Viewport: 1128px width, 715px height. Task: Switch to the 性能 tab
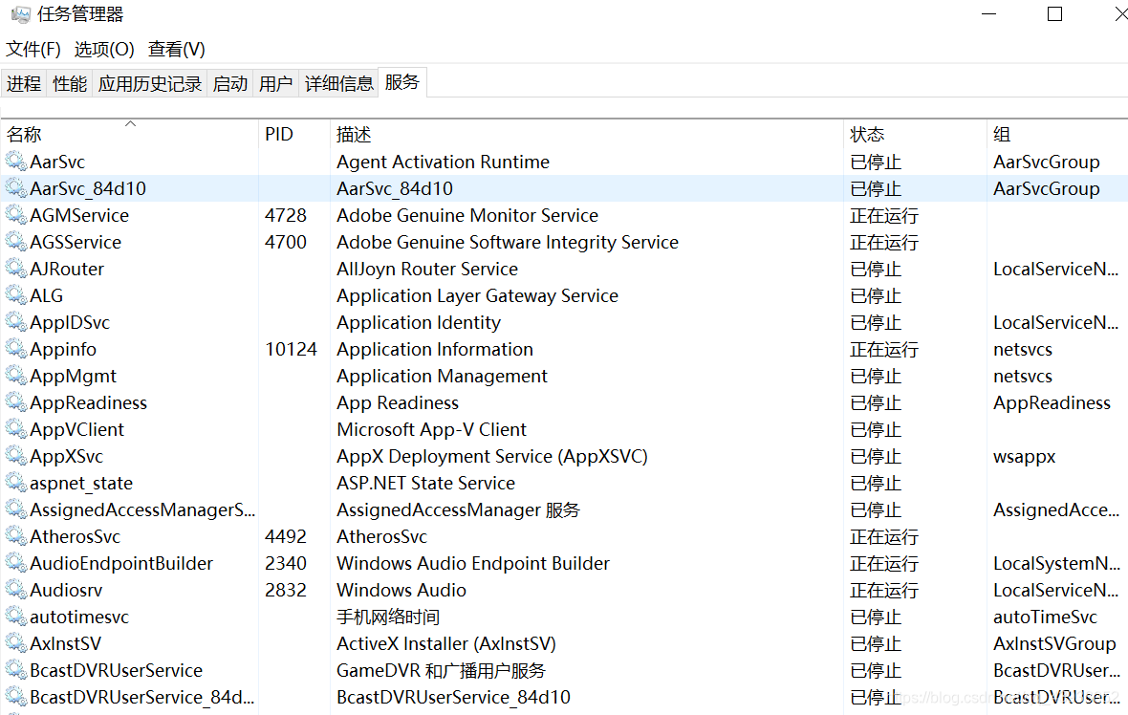pyautogui.click(x=70, y=83)
